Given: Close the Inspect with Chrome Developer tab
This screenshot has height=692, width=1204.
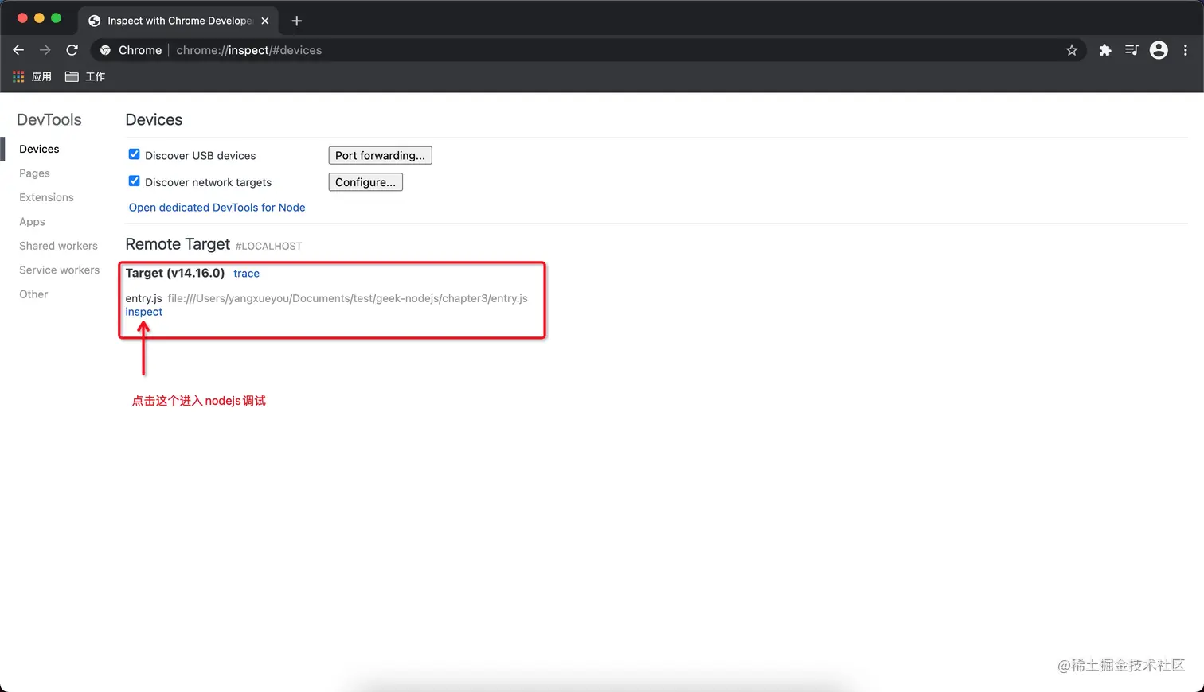Looking at the screenshot, I should coord(265,21).
